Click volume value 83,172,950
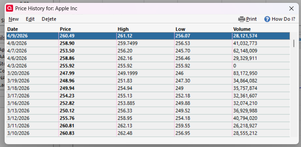Screen dimensions: 301x147 [x=245, y=73]
